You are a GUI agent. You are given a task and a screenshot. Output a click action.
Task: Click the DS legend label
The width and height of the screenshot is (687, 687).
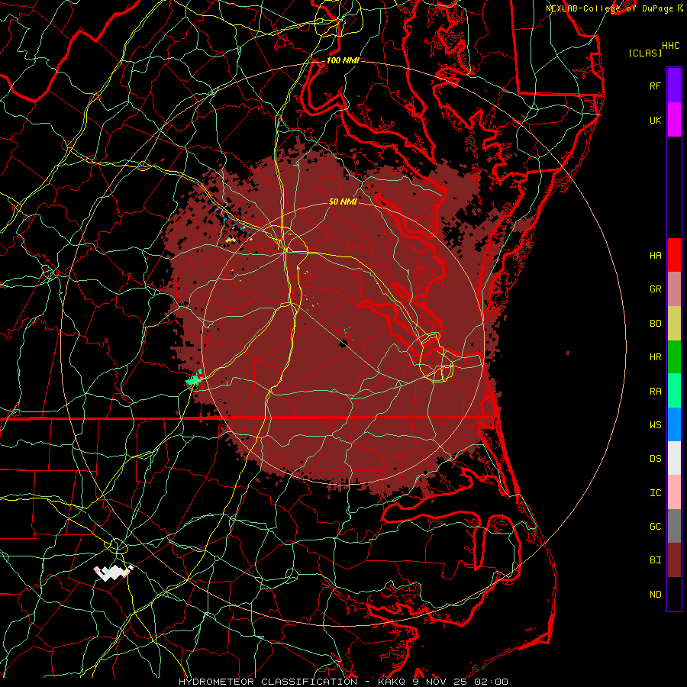point(655,459)
